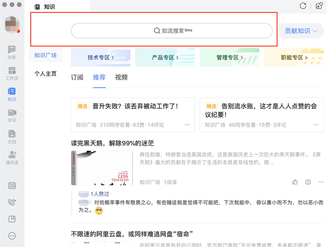Switch to the 推荐 tab
The height and width of the screenshot is (247, 327).
(x=99, y=77)
